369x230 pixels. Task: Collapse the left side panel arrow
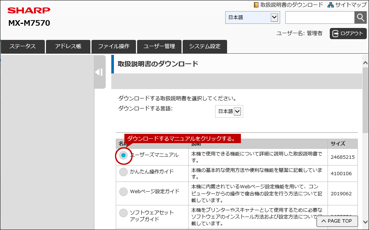100,72
